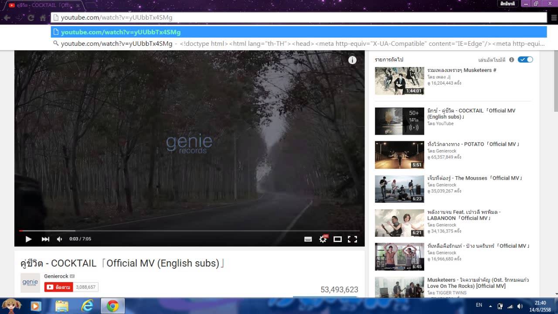The width and height of the screenshot is (558, 314).
Task: Open the video info card icon
Action: (352, 60)
